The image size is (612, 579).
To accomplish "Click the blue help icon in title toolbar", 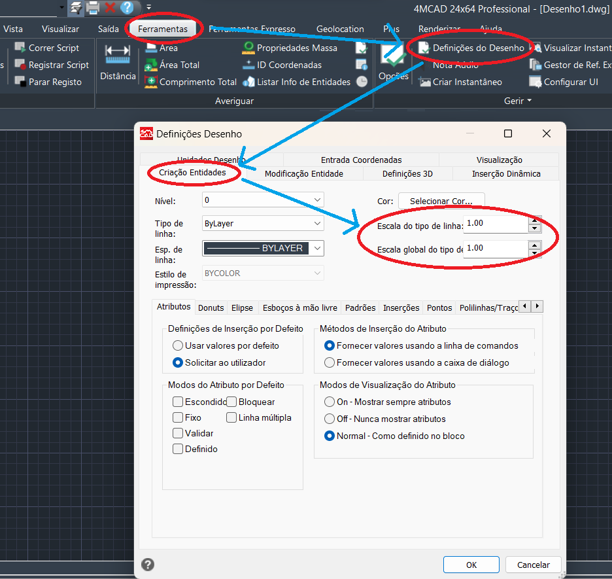I will 127,7.
